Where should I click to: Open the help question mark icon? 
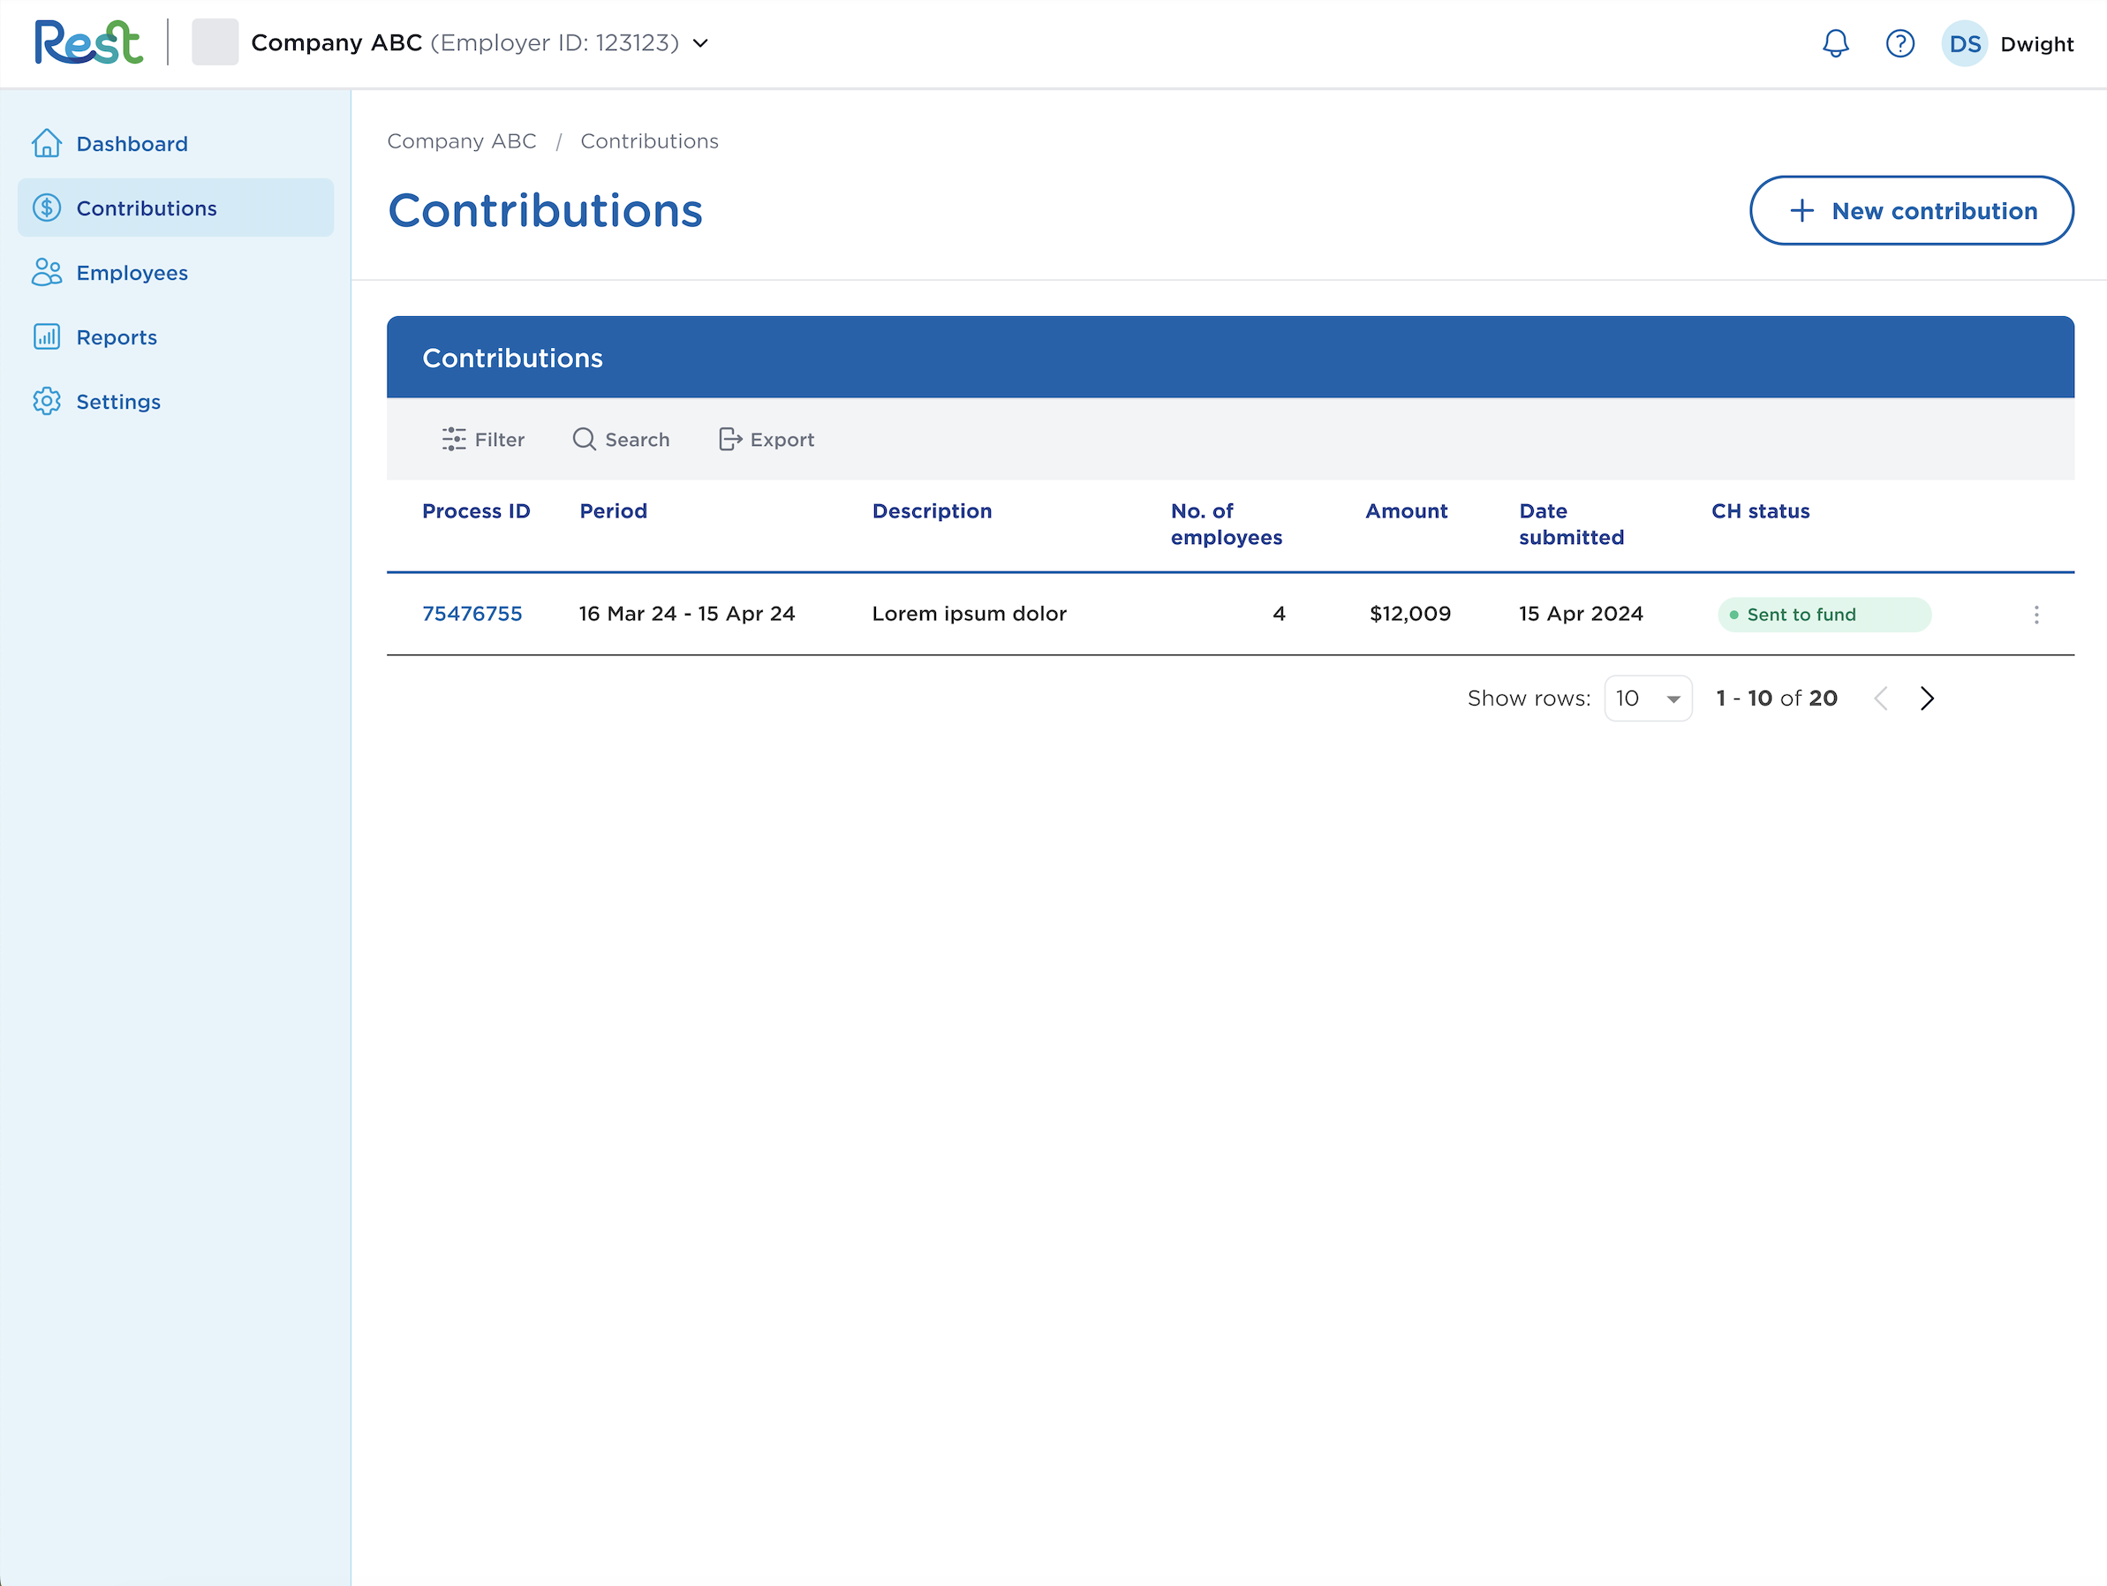[1900, 43]
